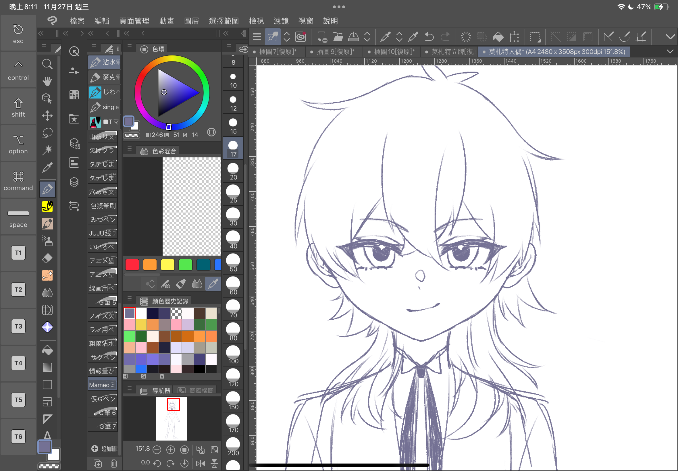Toggle the eyedropper mode in the Color Mixing panel
The image size is (678, 471).
pos(213,284)
